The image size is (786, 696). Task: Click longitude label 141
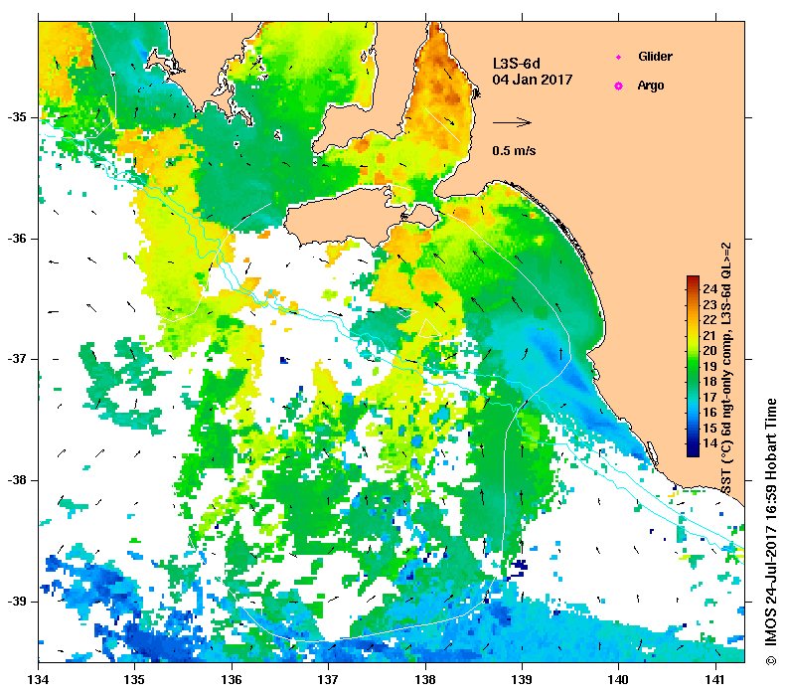point(715,680)
